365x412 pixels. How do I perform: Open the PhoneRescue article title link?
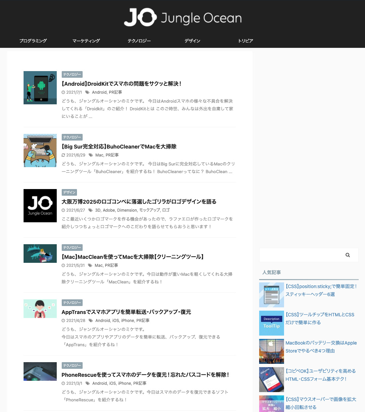click(145, 375)
